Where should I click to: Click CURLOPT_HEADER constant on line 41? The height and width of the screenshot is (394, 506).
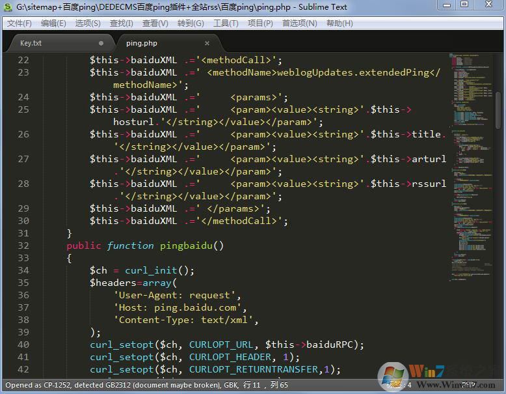point(230,357)
